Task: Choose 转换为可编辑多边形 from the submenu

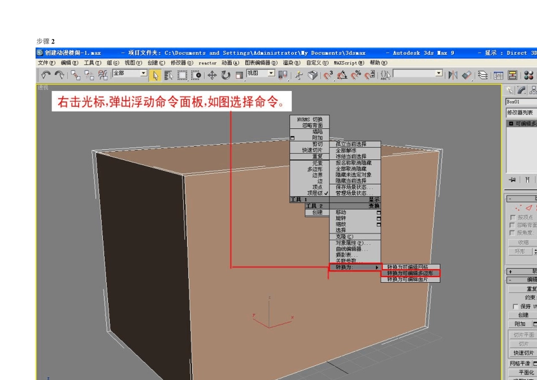Action: click(410, 273)
